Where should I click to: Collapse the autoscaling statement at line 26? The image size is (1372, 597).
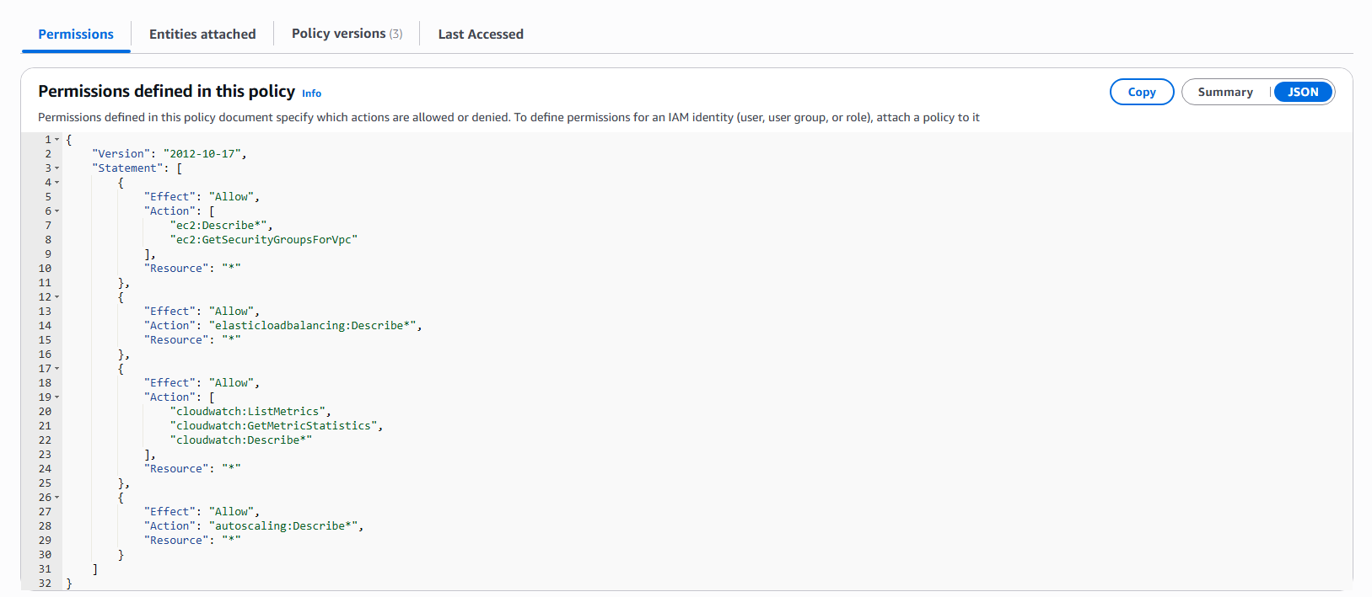pyautogui.click(x=56, y=497)
